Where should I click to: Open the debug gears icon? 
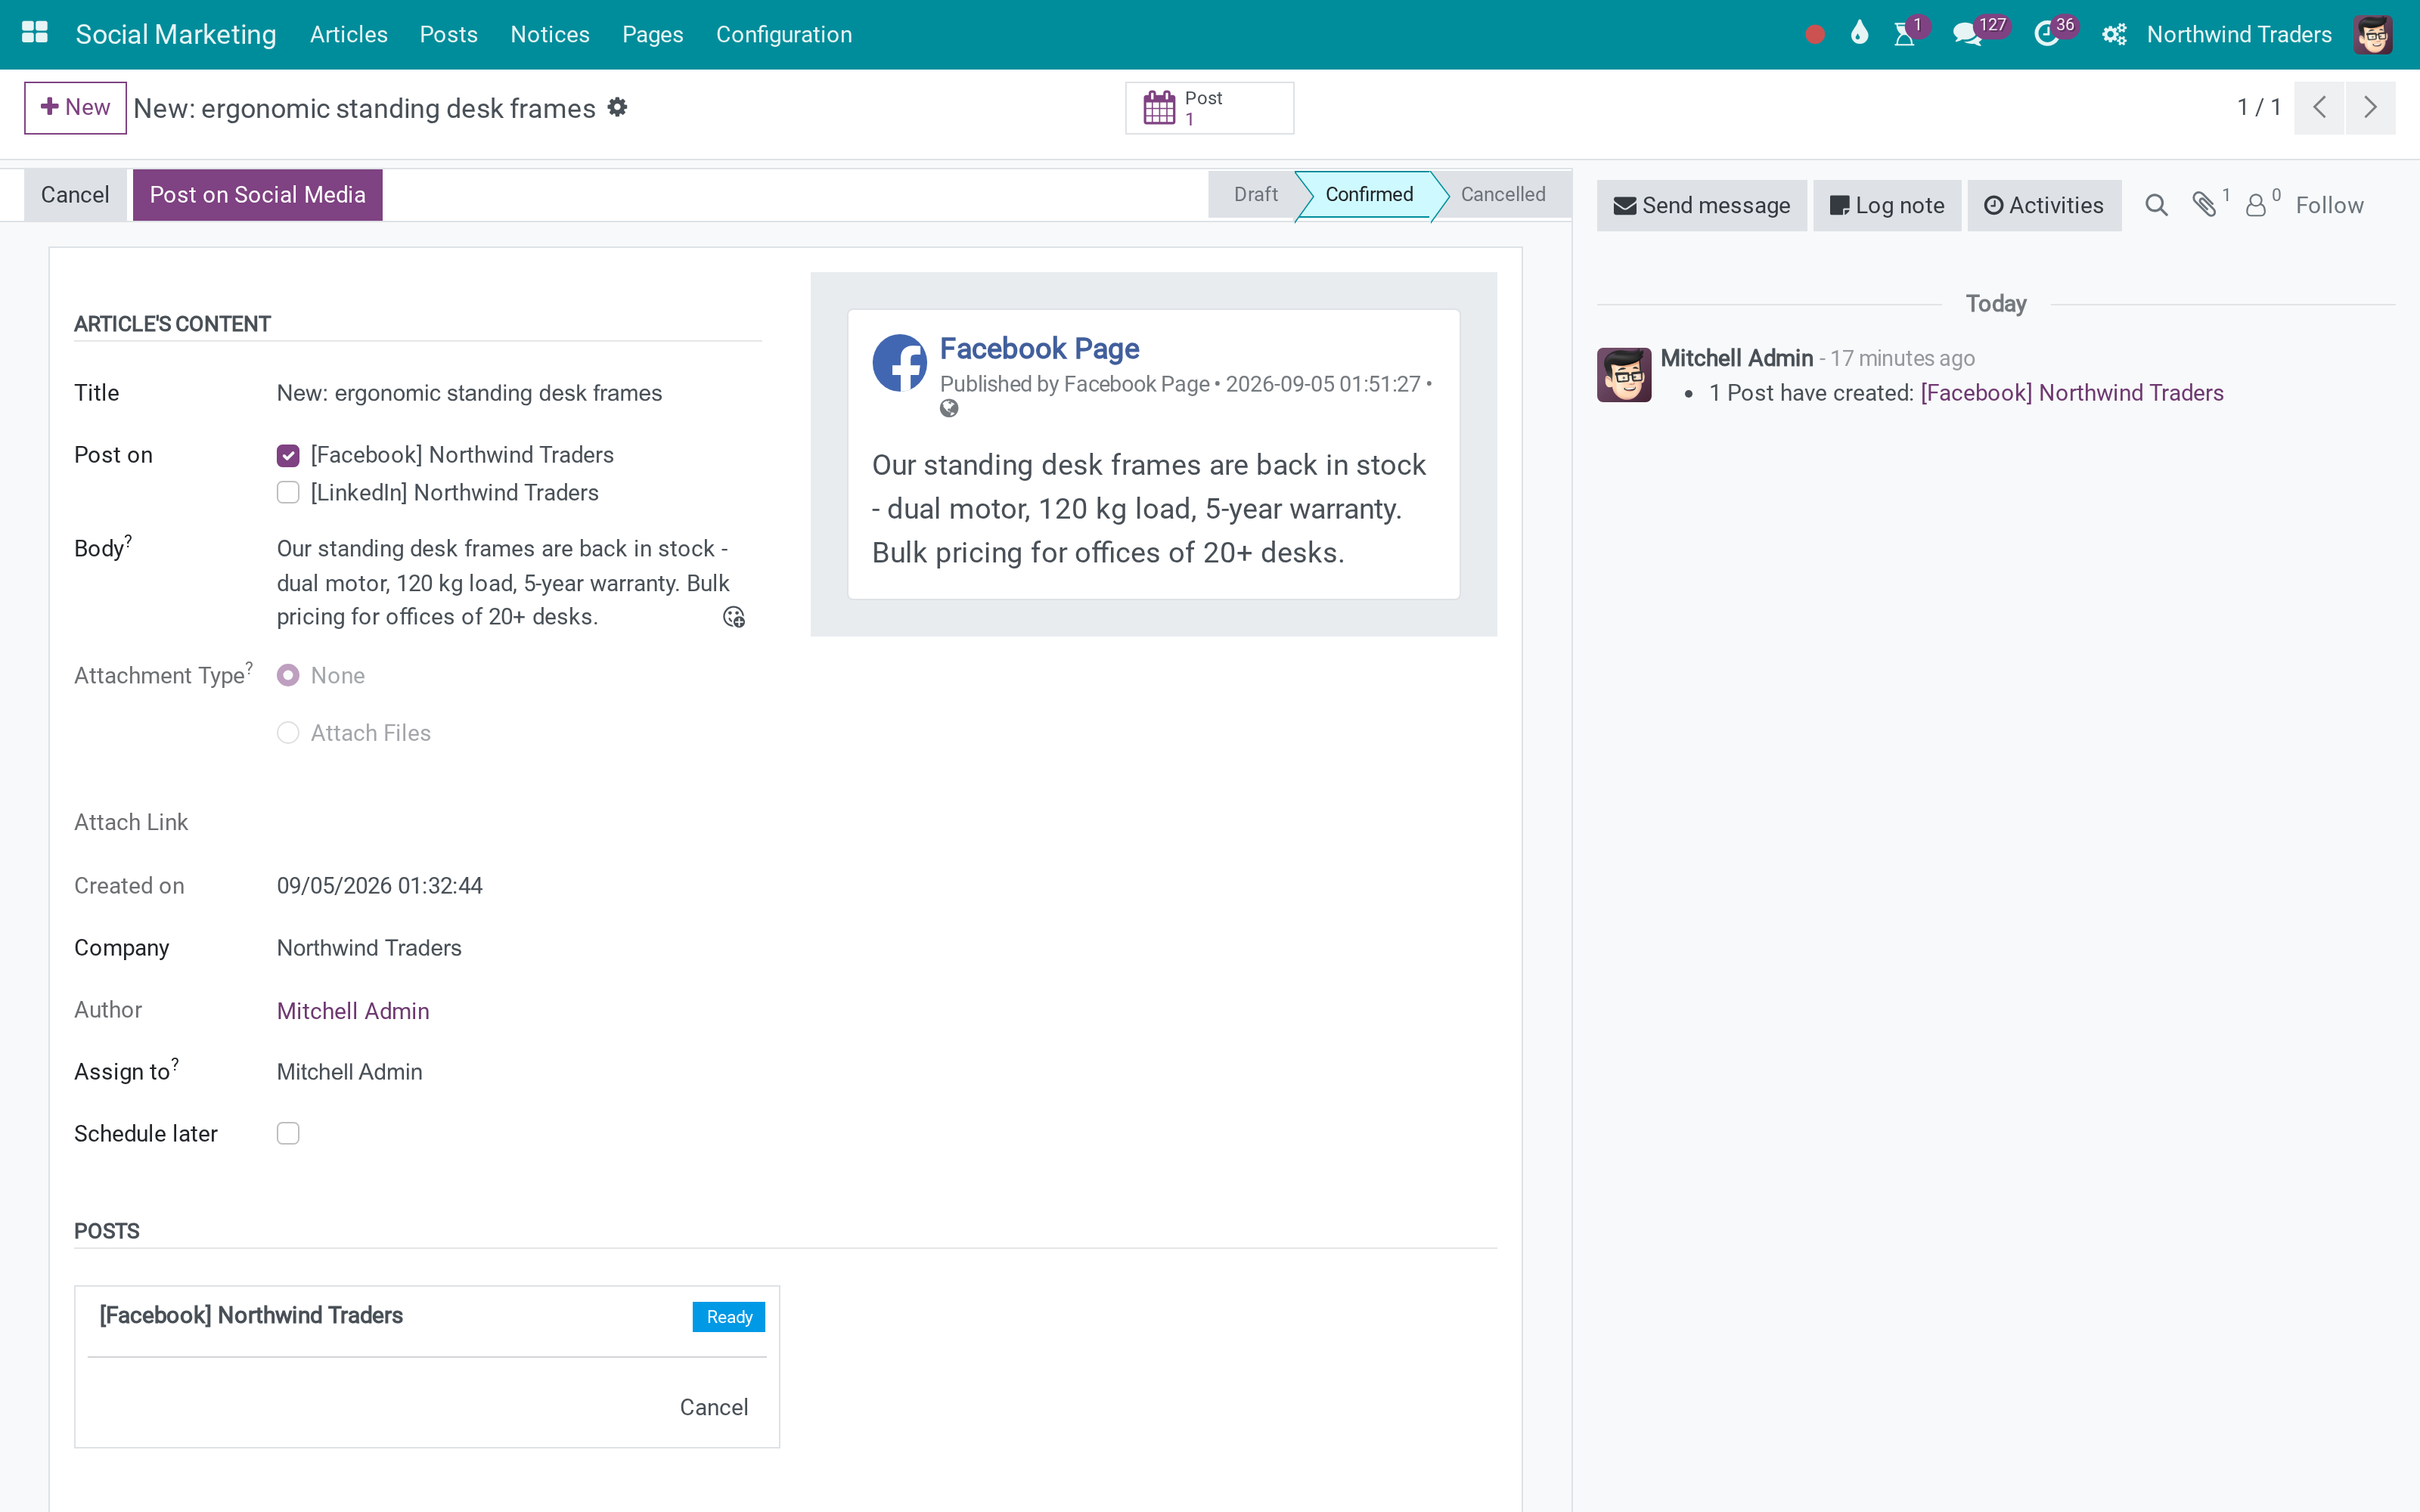click(x=2114, y=35)
